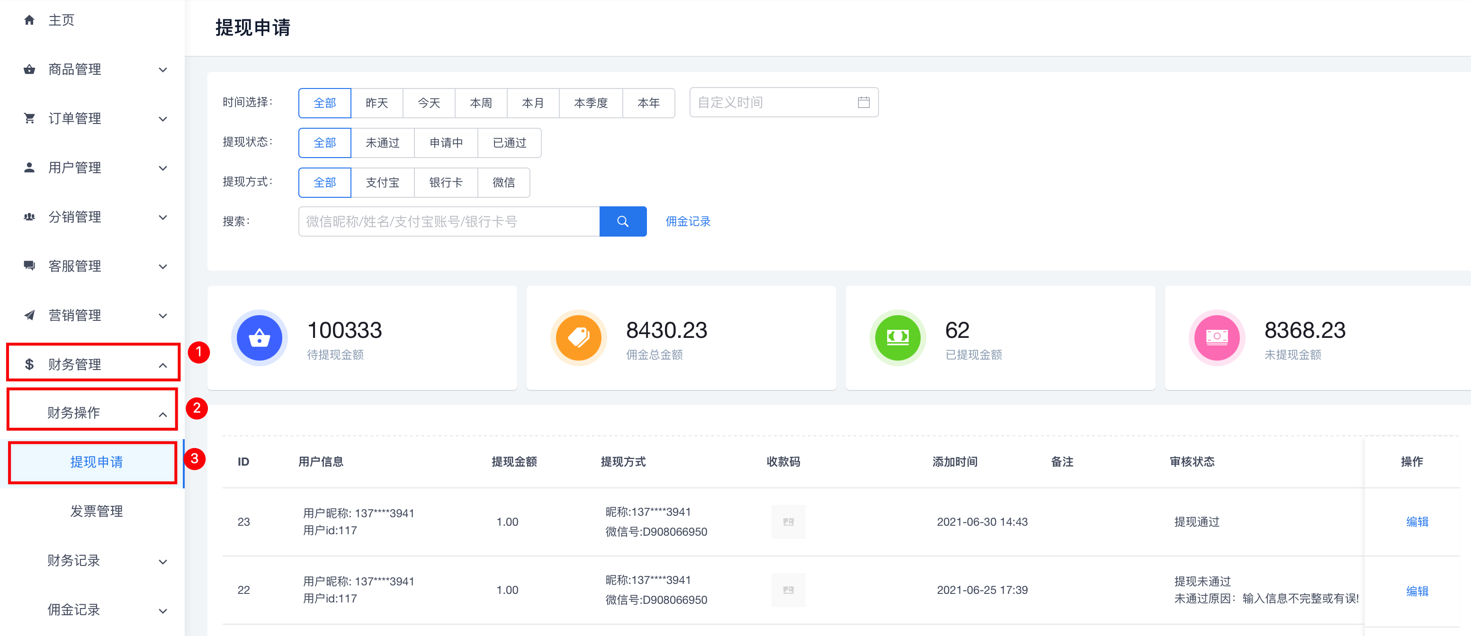Focus the 自定义时间 date input
This screenshot has height=636, width=1471.
[x=783, y=103]
